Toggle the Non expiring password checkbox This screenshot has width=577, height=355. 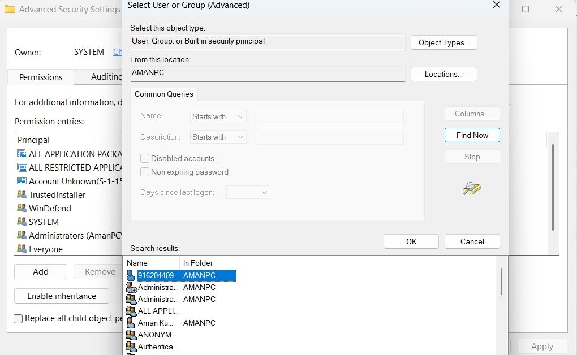[x=145, y=172]
